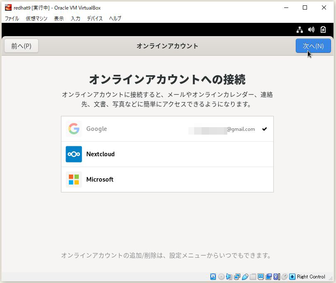This screenshot has width=336, height=283.
Task: Click the optical drive status icon
Action: [221, 276]
